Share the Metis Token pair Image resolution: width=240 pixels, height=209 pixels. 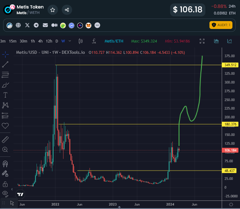point(67,10)
